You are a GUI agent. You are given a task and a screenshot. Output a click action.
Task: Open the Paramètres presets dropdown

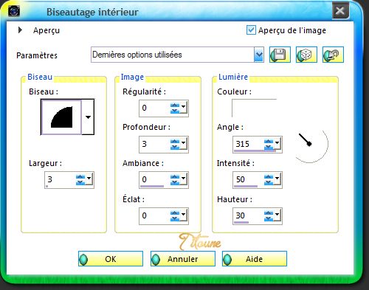point(258,55)
